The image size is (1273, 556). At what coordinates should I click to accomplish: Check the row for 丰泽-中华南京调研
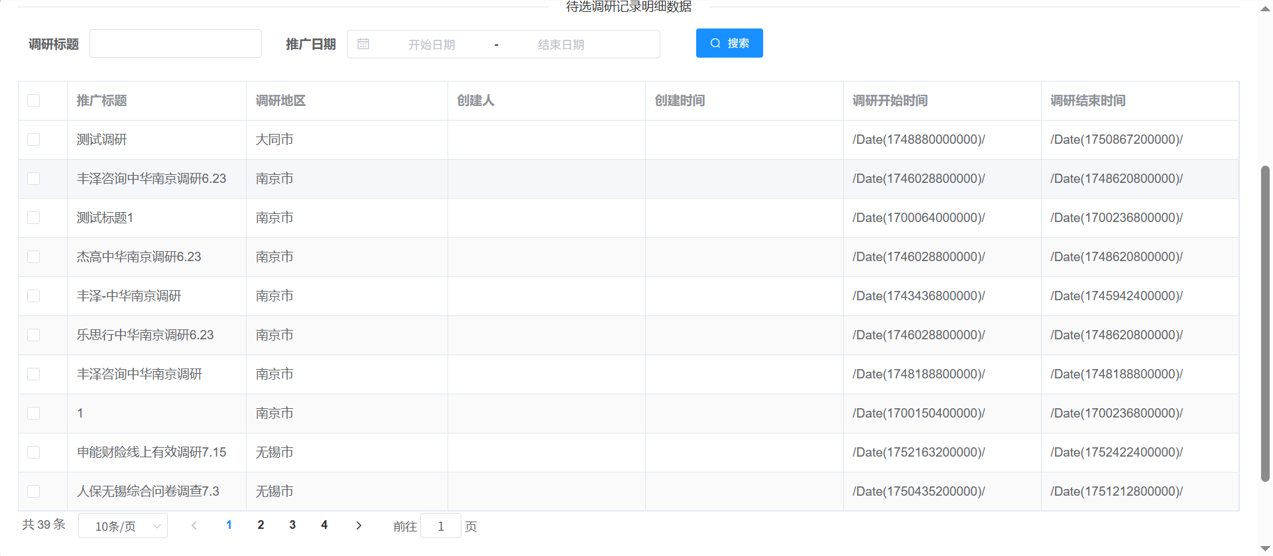click(34, 296)
